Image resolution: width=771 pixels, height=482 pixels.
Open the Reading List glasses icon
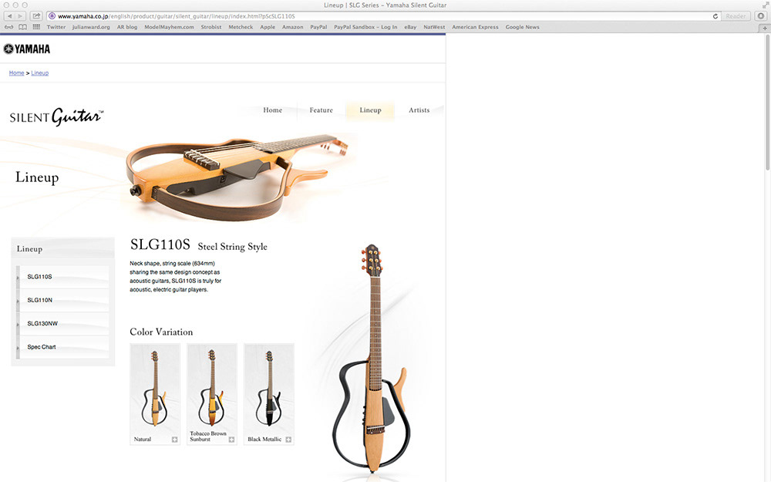[x=8, y=27]
